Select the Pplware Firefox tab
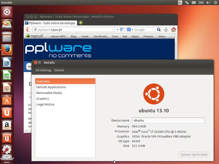Image resolution: width=219 pixels, height=164 pixels. click(x=50, y=23)
